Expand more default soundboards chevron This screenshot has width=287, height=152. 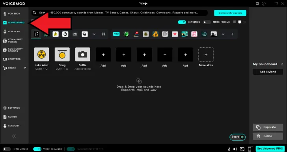click(x=94, y=34)
